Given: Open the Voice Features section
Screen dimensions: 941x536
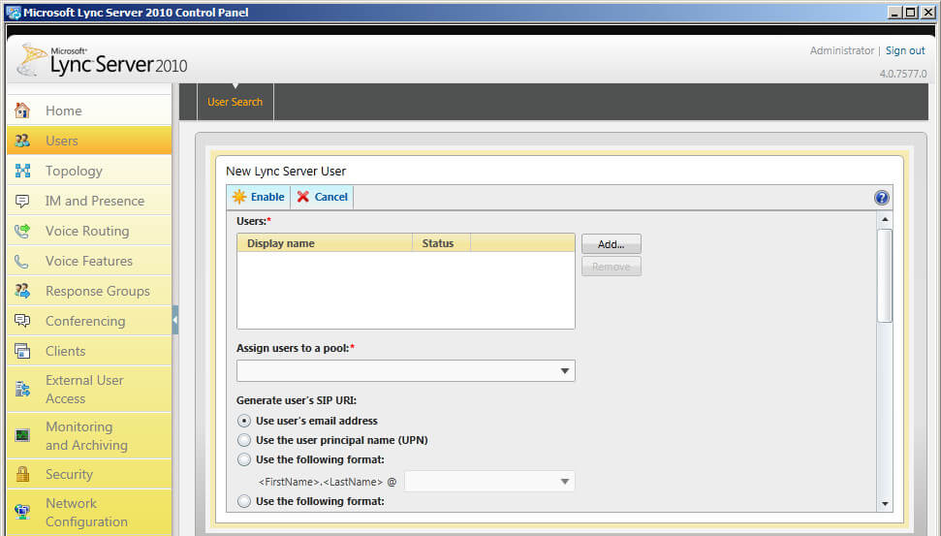Looking at the screenshot, I should tap(89, 261).
